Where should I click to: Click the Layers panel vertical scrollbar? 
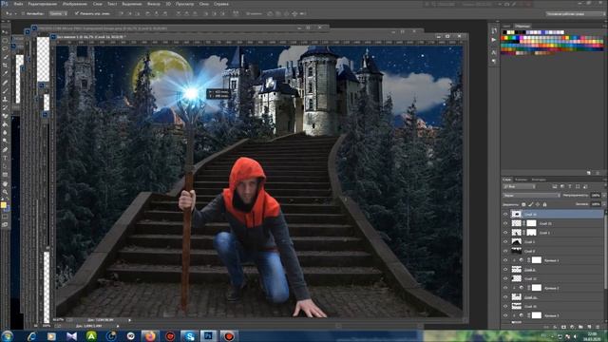pyautogui.click(x=605, y=252)
